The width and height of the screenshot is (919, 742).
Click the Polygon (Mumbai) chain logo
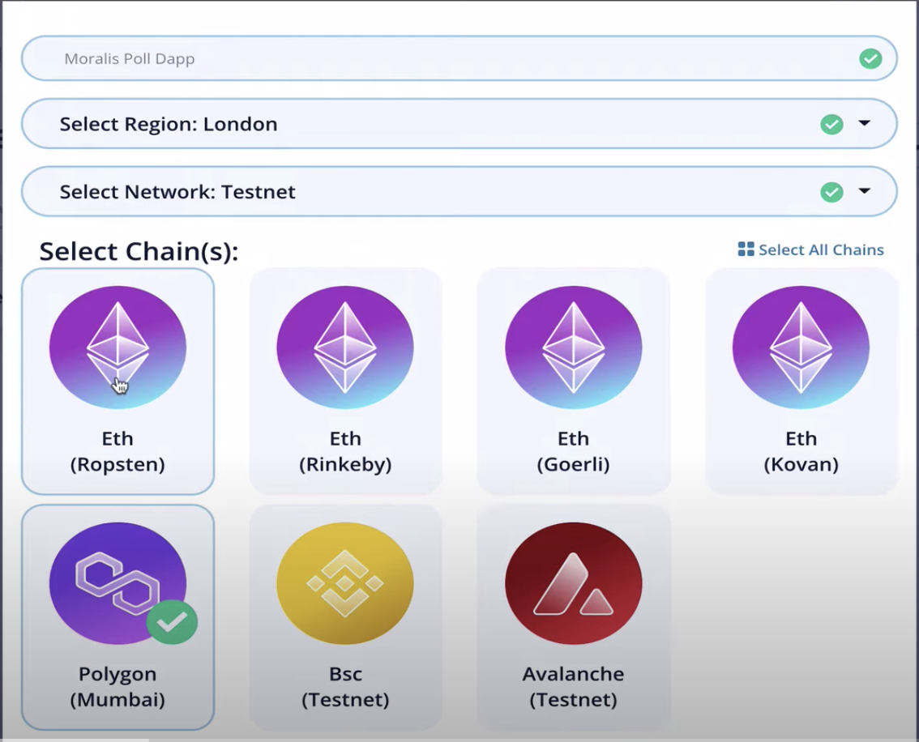118,583
